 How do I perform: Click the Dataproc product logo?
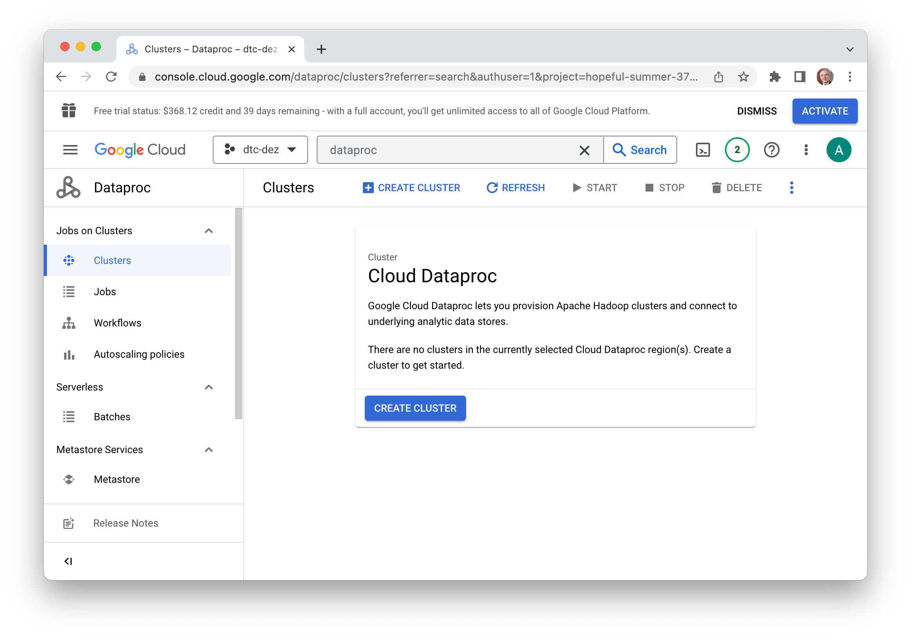point(68,187)
